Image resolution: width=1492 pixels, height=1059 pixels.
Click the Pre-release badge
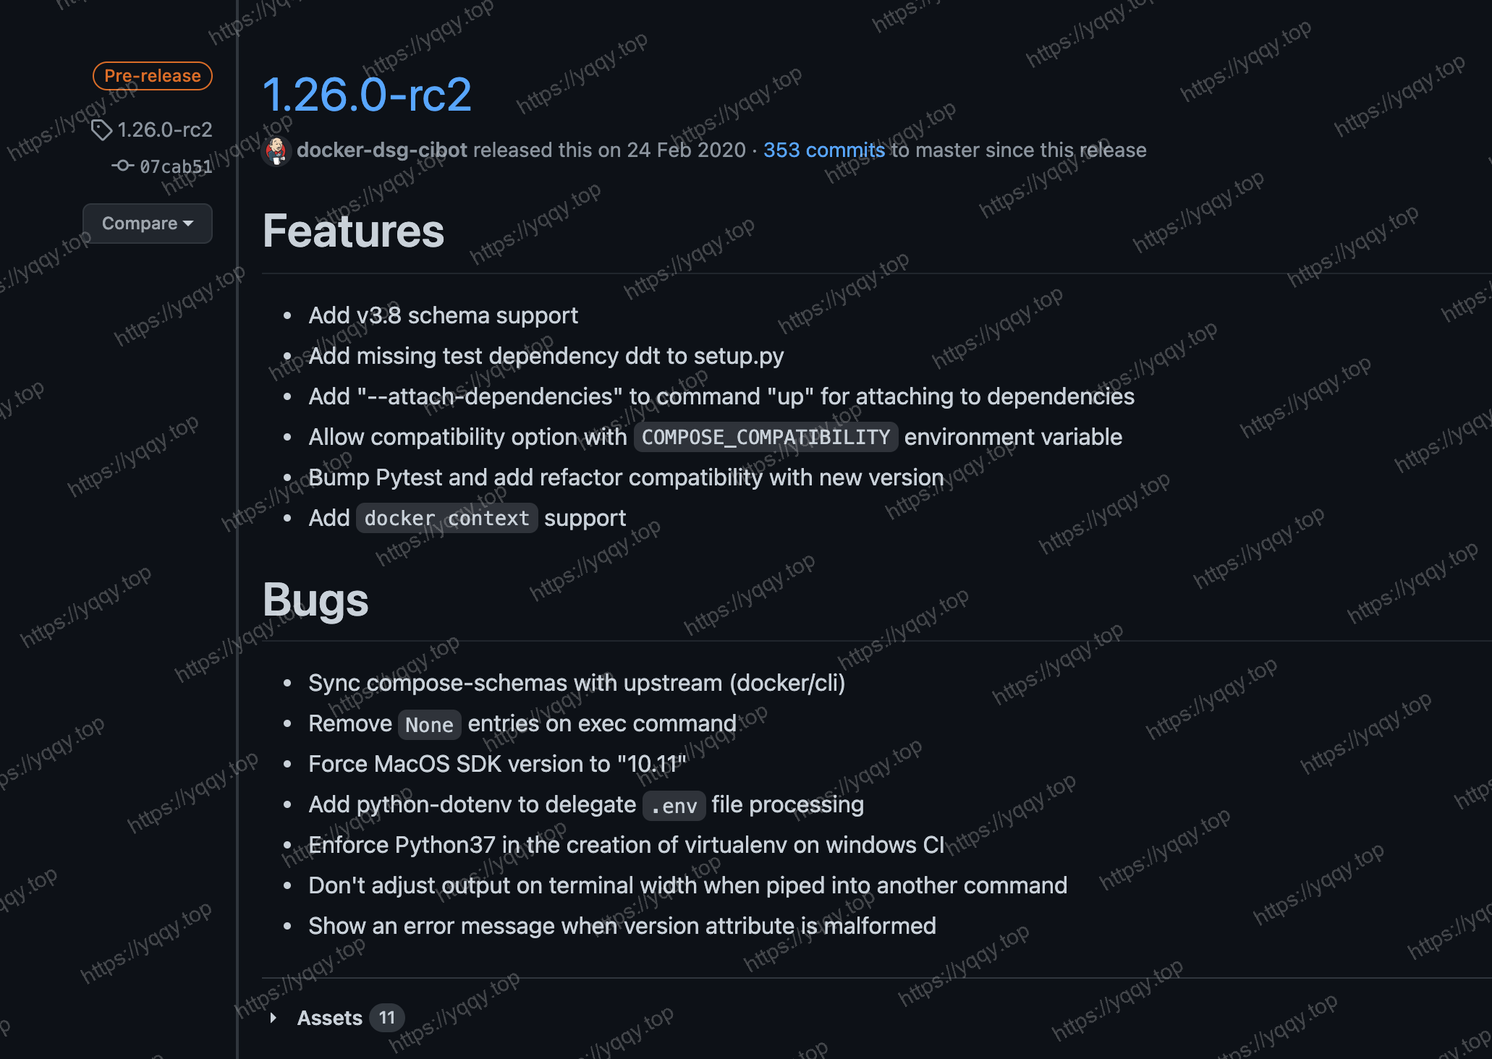pos(153,76)
